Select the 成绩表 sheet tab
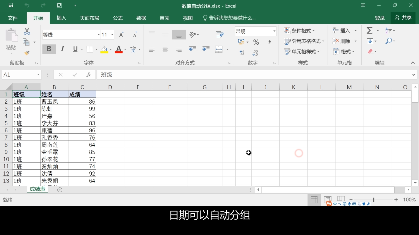Screen dimensions: 419x235 pyautogui.click(x=37, y=189)
